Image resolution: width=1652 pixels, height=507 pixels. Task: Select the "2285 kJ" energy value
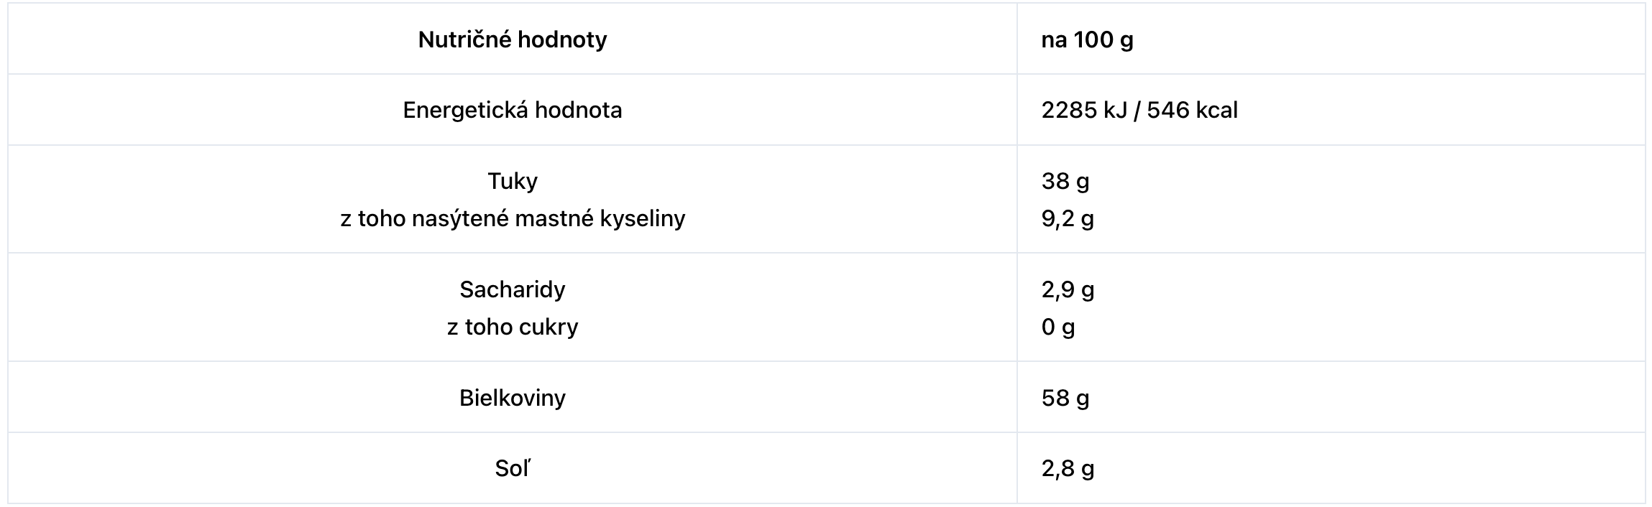(x=1084, y=111)
